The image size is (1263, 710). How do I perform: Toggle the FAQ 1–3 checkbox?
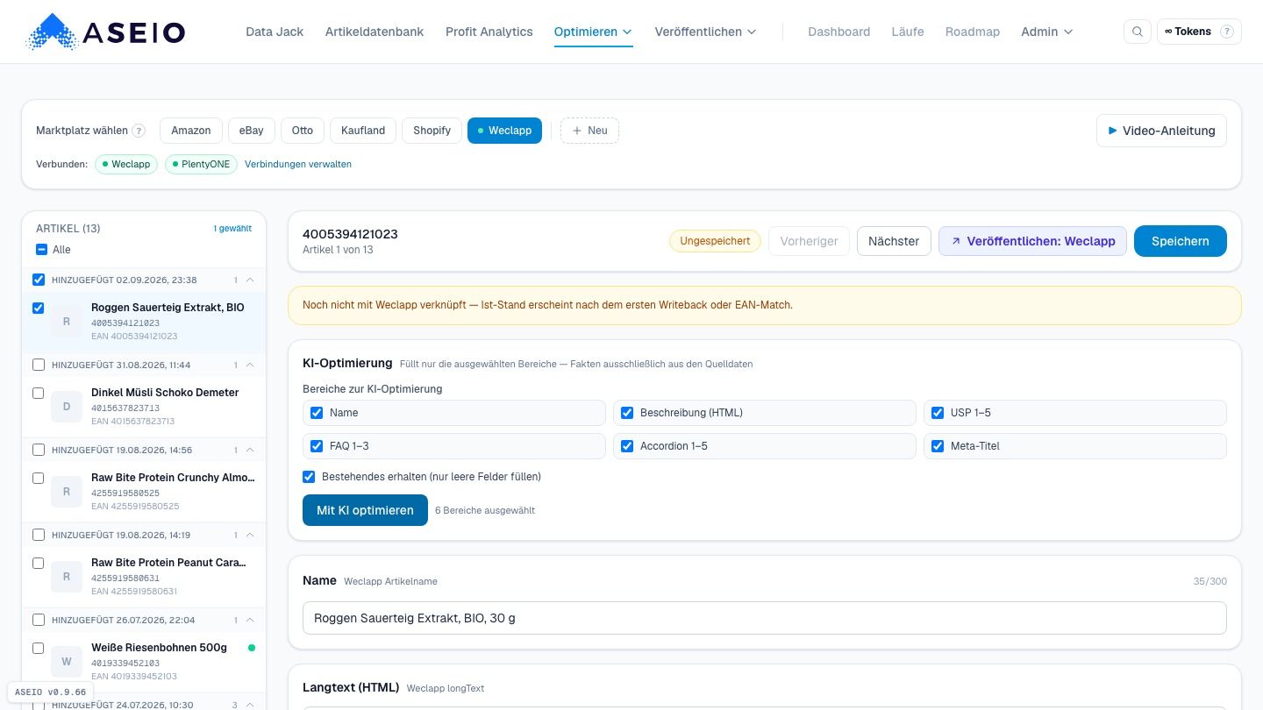317,446
